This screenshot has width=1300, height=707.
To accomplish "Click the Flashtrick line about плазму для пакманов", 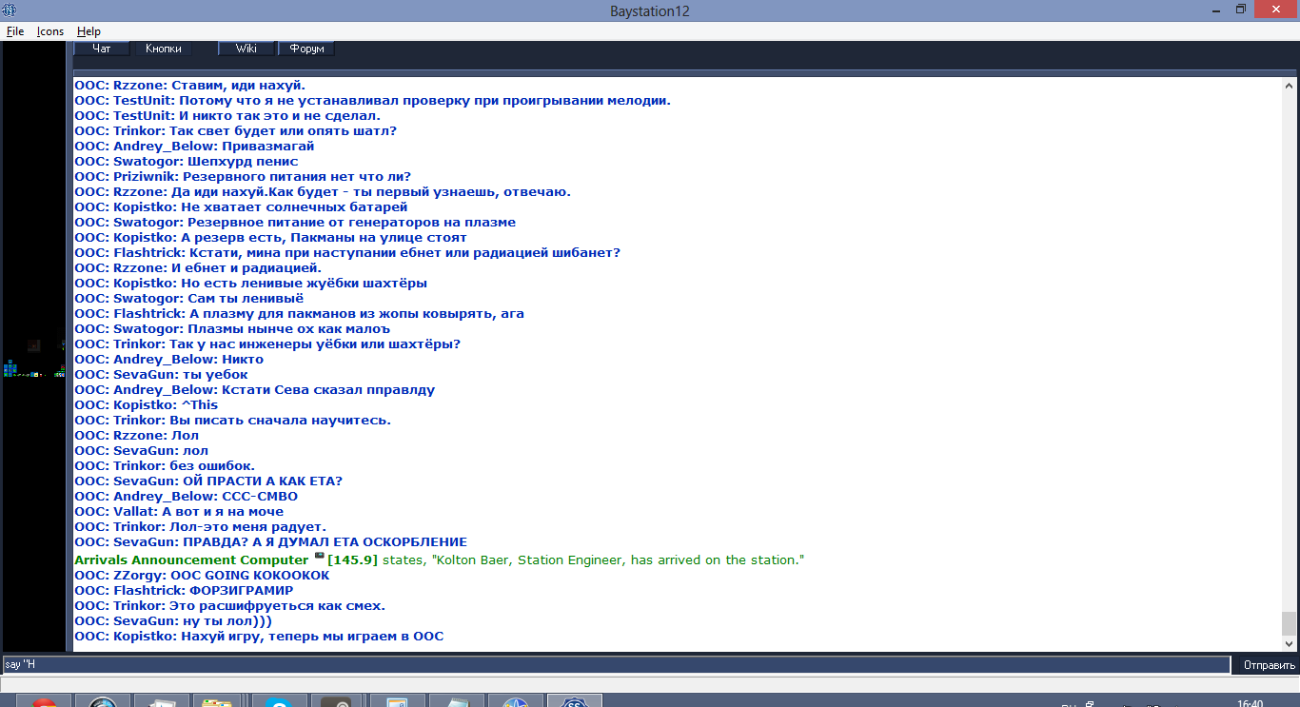I will (x=299, y=314).
